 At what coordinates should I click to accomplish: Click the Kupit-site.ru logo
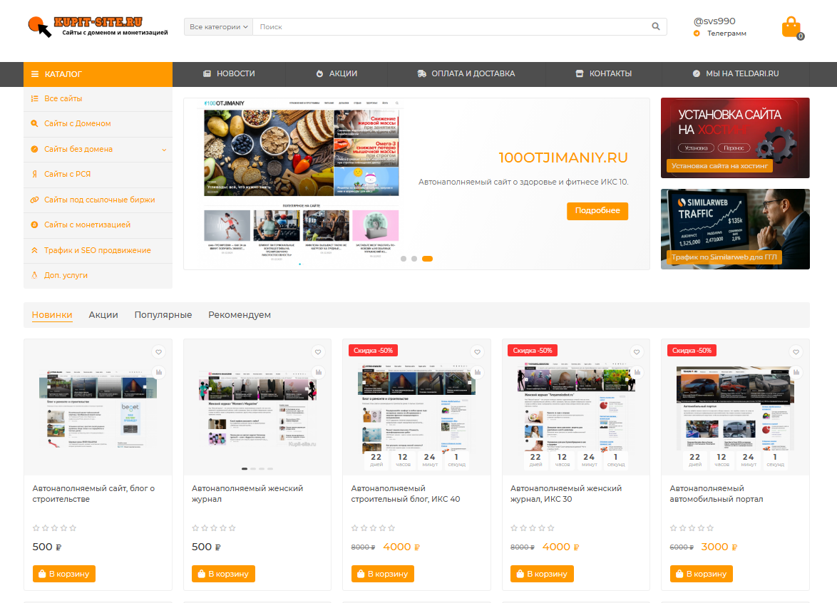click(98, 26)
